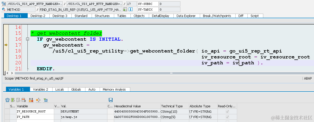Image resolution: width=314 pixels, height=122 pixels.
Task: Open the Globals tab
Action: pos(76,89)
